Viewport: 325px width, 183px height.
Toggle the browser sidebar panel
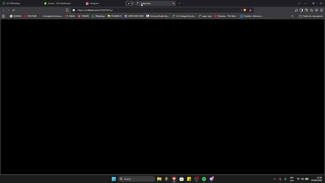click(x=301, y=10)
